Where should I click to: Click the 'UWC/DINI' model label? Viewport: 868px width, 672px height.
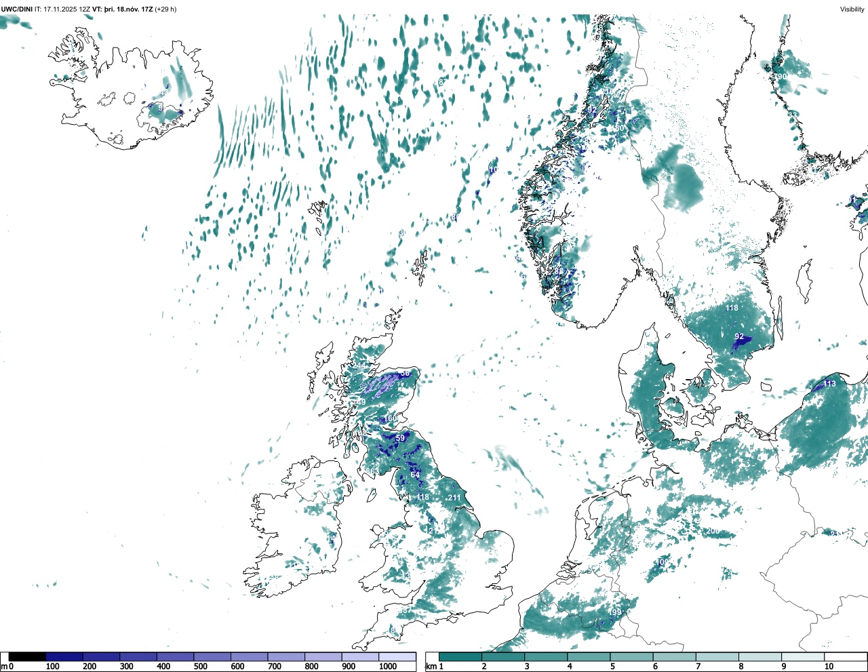[x=17, y=9]
